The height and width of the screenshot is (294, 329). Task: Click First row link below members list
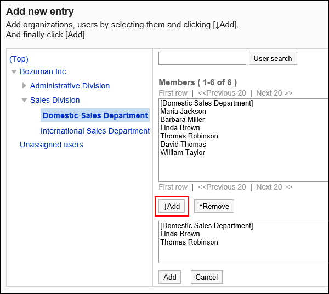[x=173, y=187]
